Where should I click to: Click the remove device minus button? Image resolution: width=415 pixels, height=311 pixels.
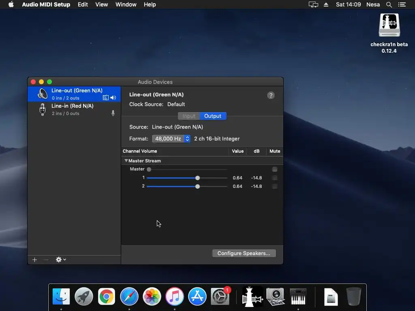46,260
